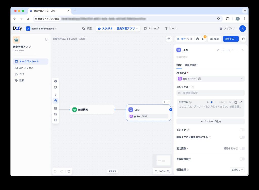Switch to the 最後の実行 tab

point(191,65)
